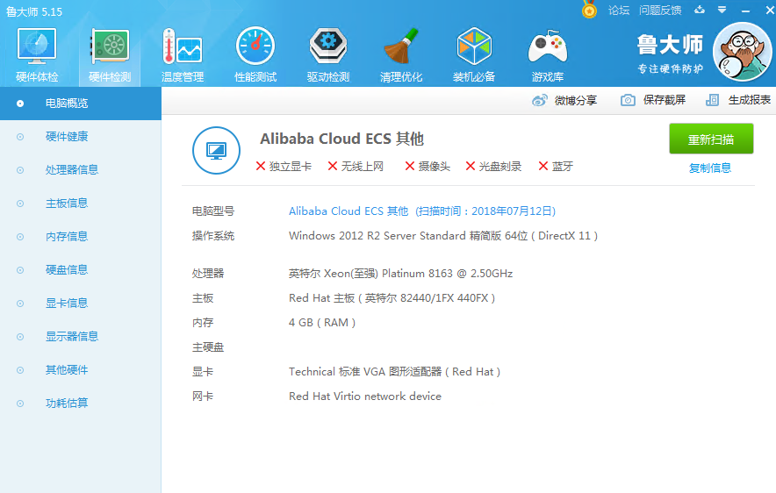Open 驱动检测 driver detection icon
This screenshot has width=776, height=493.
coord(328,47)
